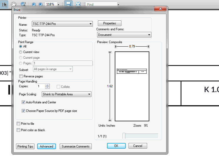Viewport: 219px width, 166px height.
Task: Enable Print color as black checkbox
Action: tap(18, 130)
